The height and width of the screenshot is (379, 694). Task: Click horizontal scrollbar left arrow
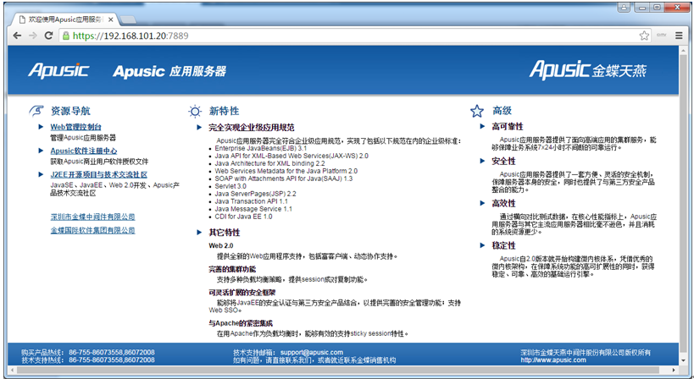[12, 370]
